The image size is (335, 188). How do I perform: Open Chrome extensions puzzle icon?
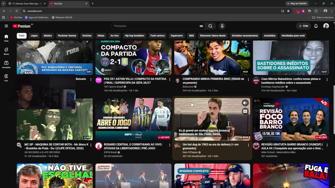[x=316, y=11]
